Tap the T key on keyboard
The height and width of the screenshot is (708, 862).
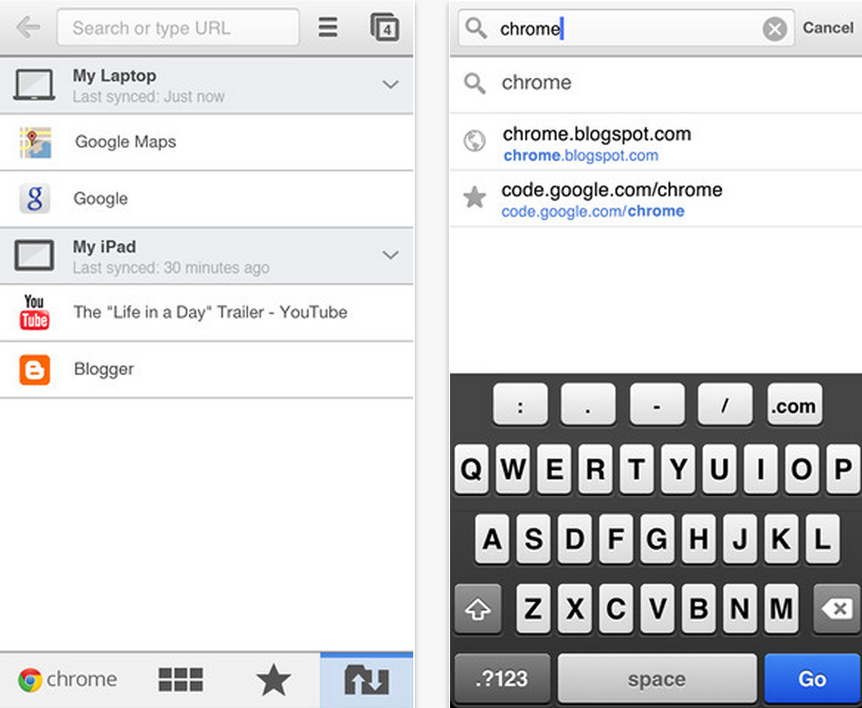(637, 468)
